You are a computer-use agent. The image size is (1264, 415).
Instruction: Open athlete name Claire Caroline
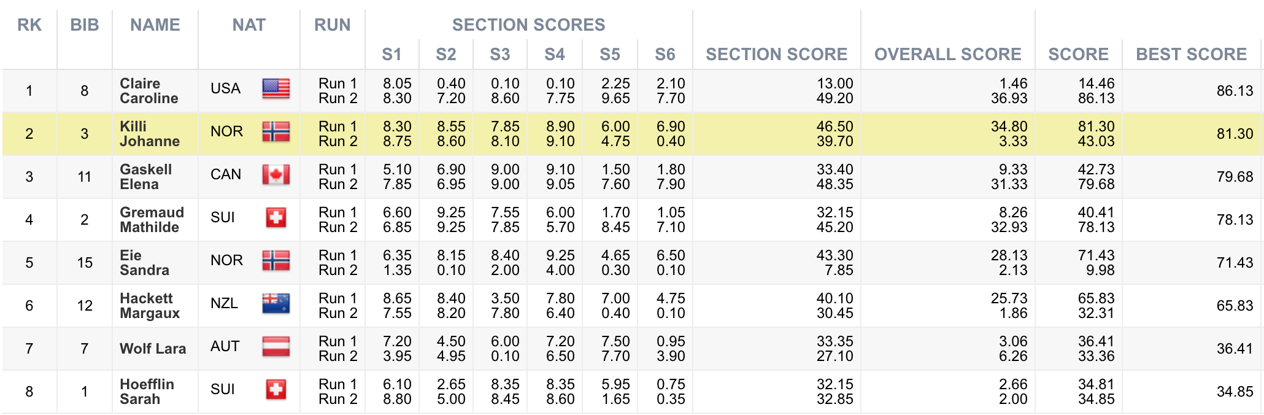pyautogui.click(x=148, y=91)
